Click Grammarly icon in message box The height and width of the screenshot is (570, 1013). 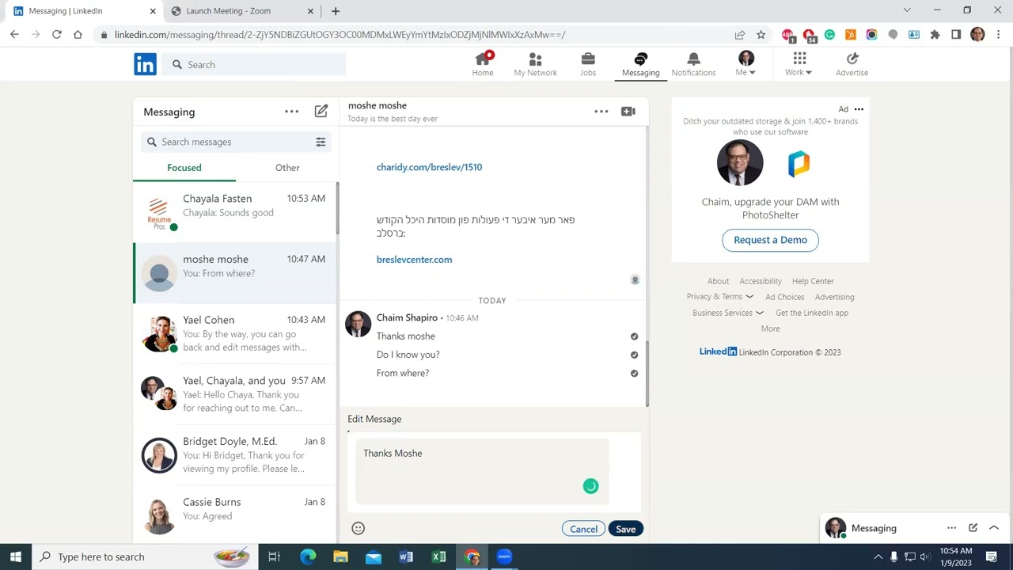tap(590, 486)
